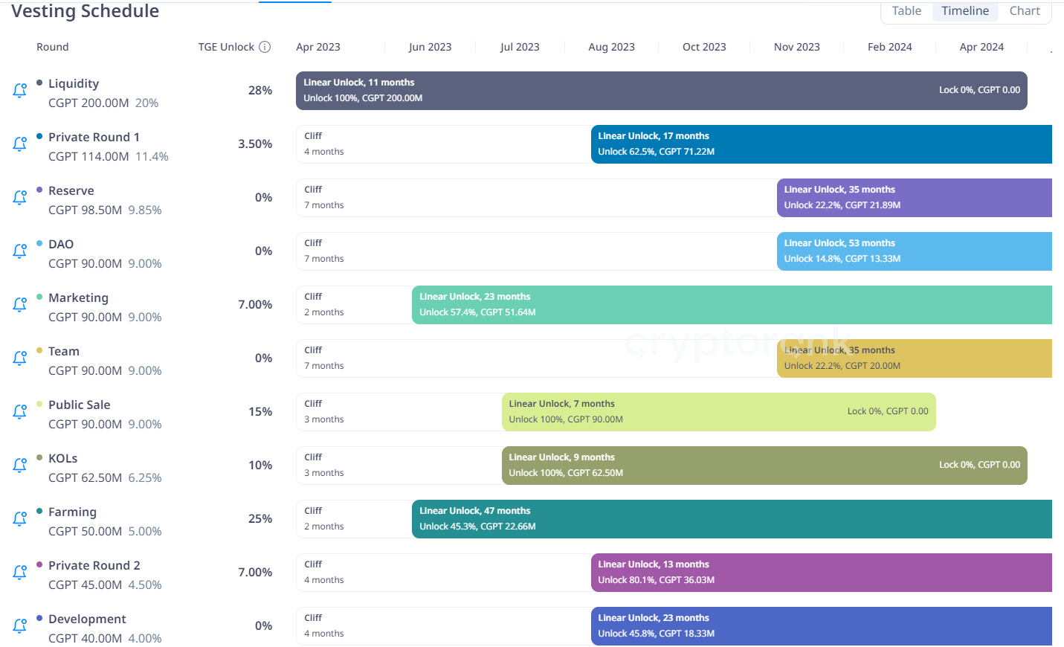Click the info icon next to TGE Unlock

pyautogui.click(x=265, y=47)
